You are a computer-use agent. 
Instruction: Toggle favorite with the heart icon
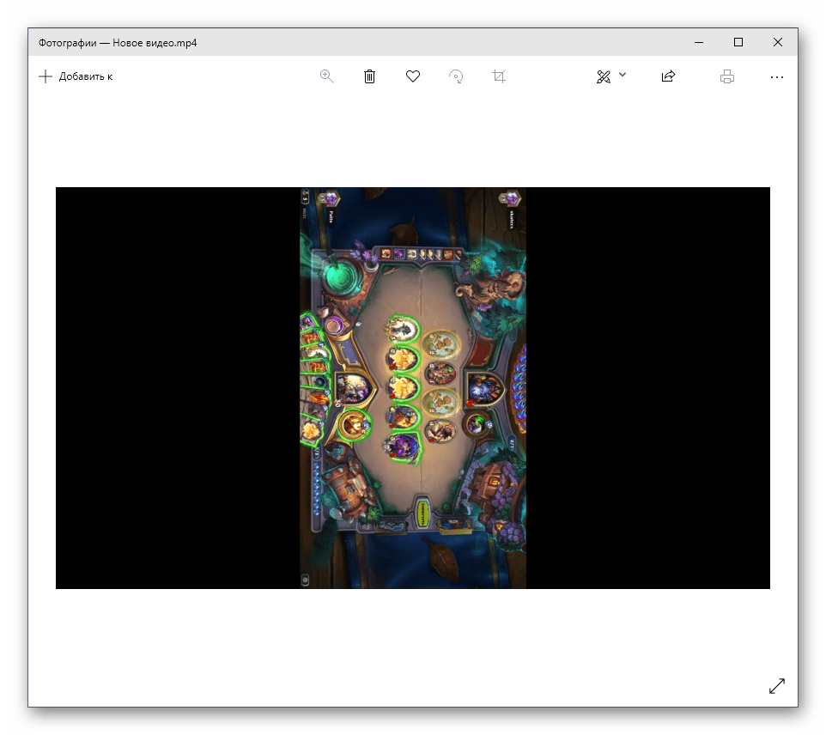coord(413,76)
